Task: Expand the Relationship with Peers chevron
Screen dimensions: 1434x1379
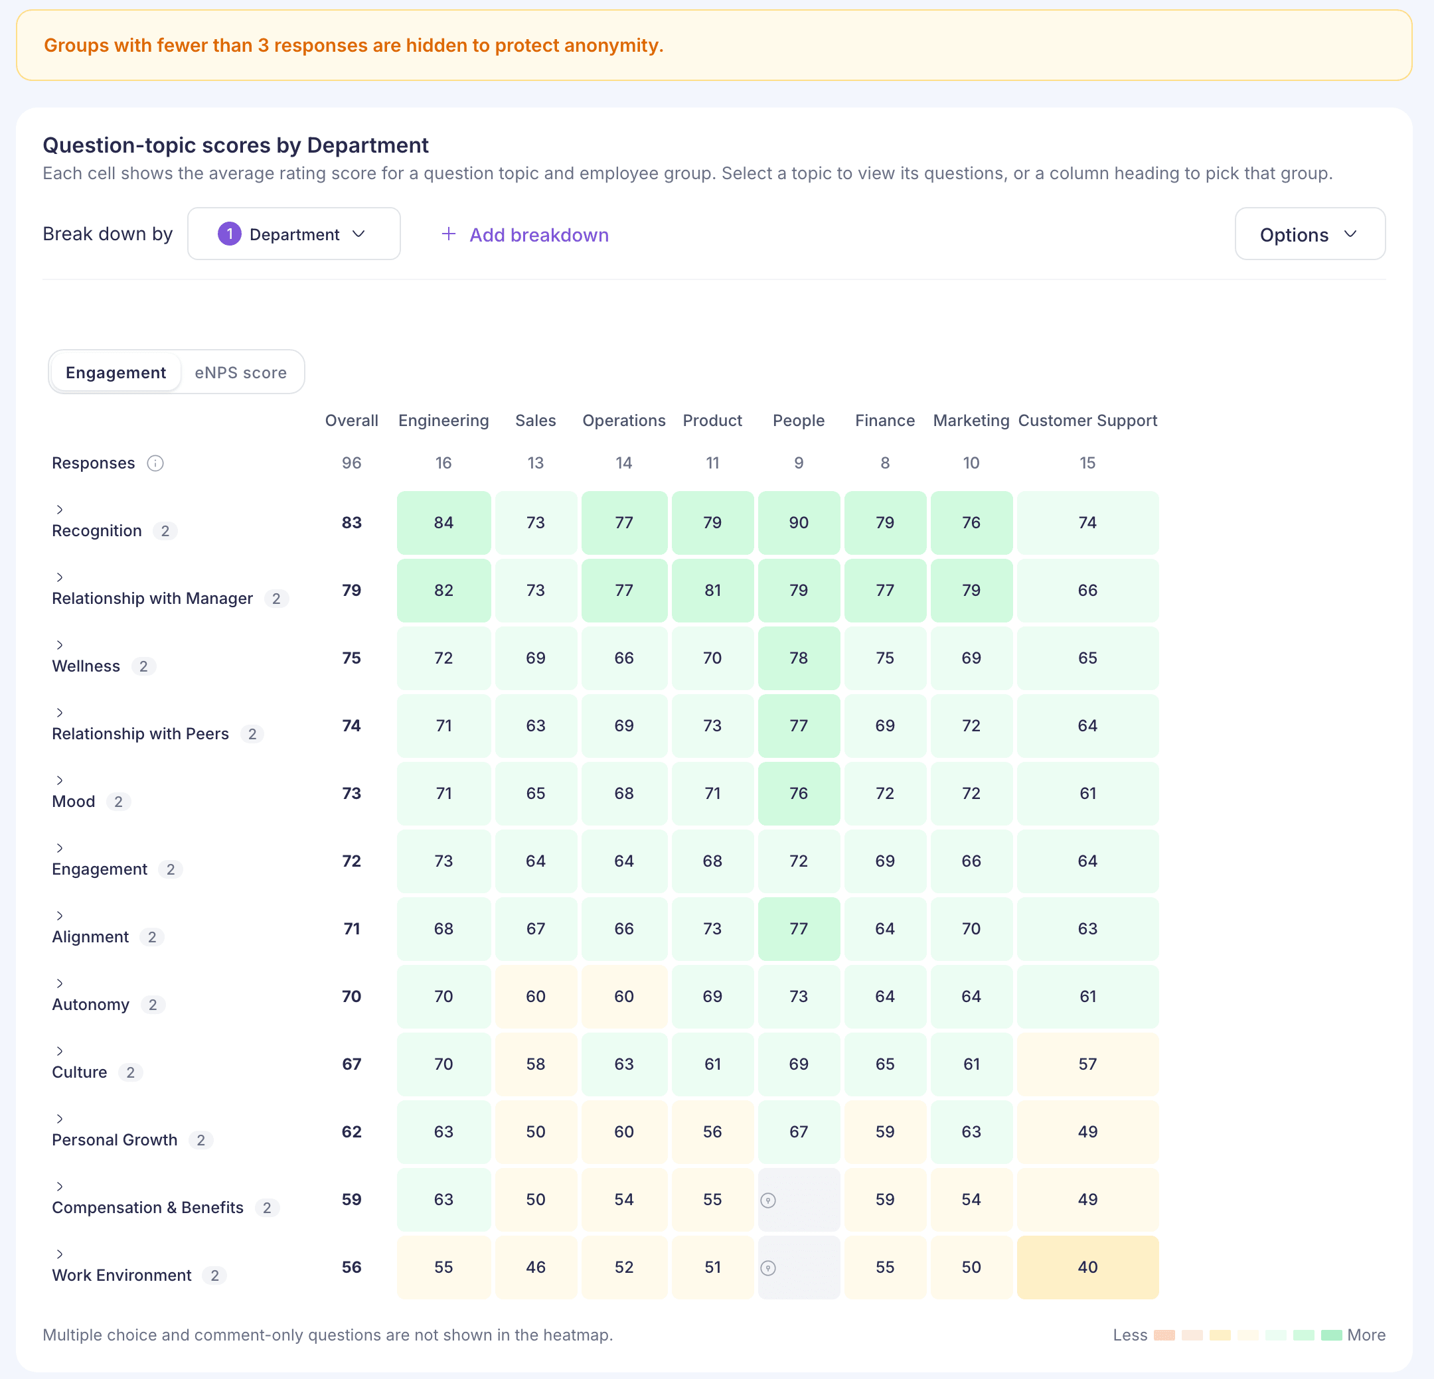Action: coord(60,713)
